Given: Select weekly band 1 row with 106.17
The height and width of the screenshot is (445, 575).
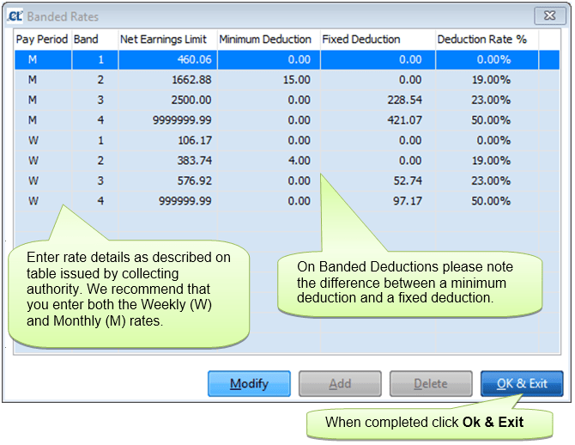Looking at the screenshot, I should click(x=287, y=141).
